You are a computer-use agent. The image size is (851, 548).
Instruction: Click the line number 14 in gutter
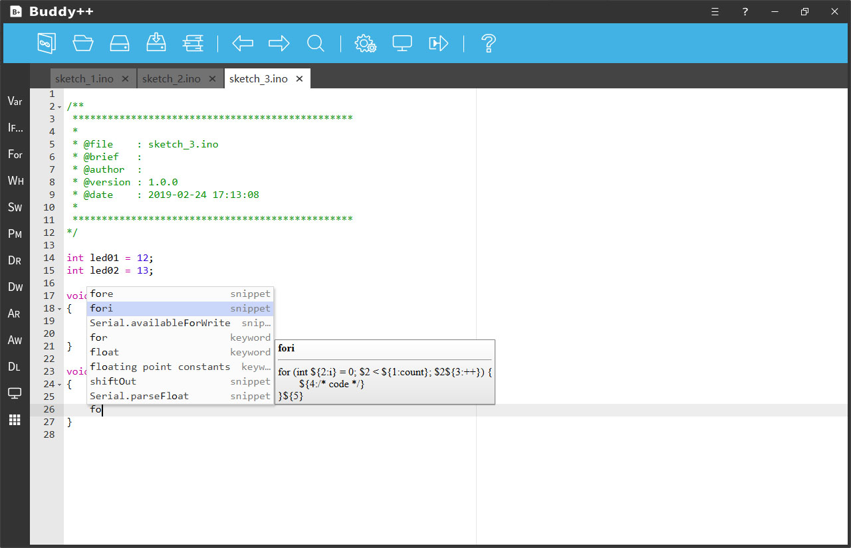click(x=49, y=258)
